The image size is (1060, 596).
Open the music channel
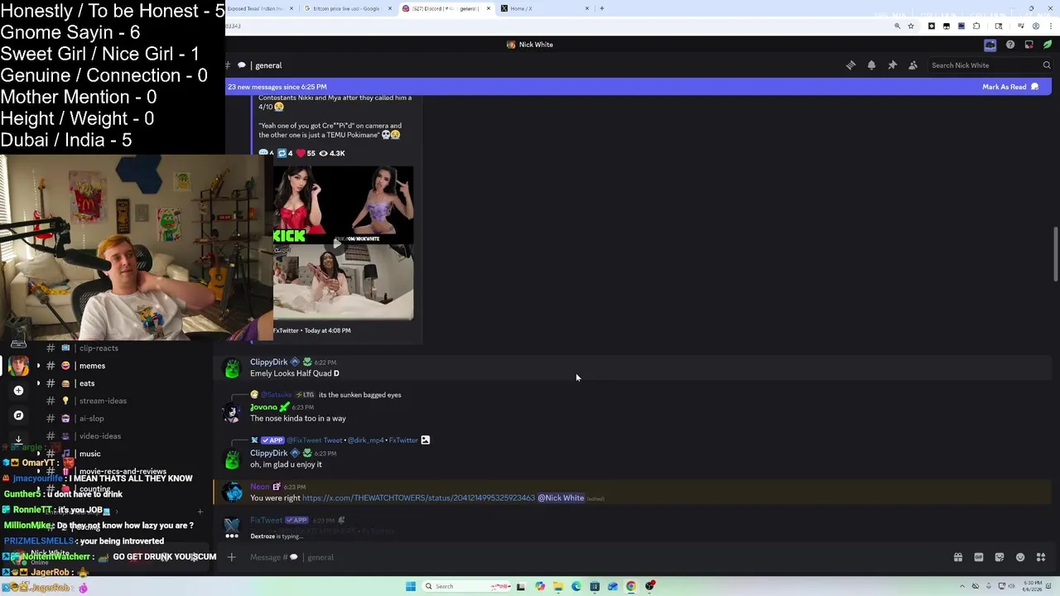tap(89, 454)
